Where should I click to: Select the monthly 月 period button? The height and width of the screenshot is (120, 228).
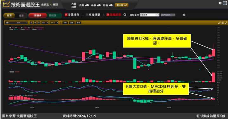click(39, 23)
